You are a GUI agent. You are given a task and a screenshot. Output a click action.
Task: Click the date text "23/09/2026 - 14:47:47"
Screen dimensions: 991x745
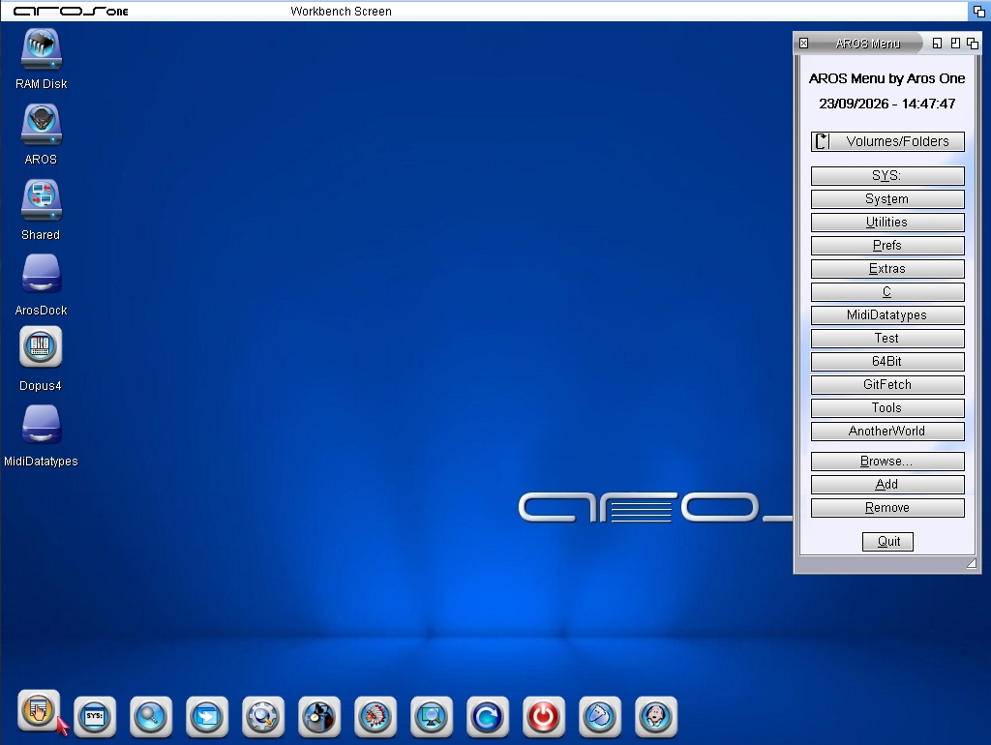887,104
